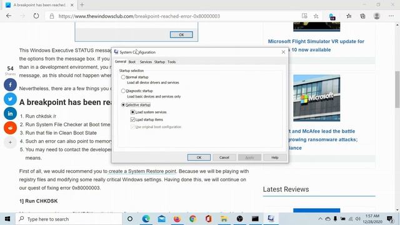Open Microsoft Office from the taskbar
Viewport: 400px width, 225px height.
[208, 219]
